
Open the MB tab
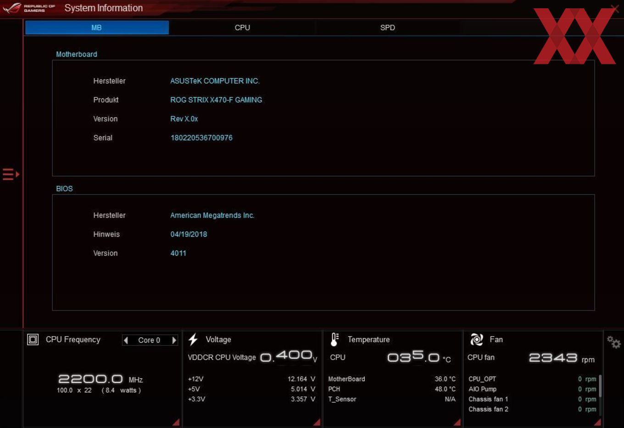[97, 28]
